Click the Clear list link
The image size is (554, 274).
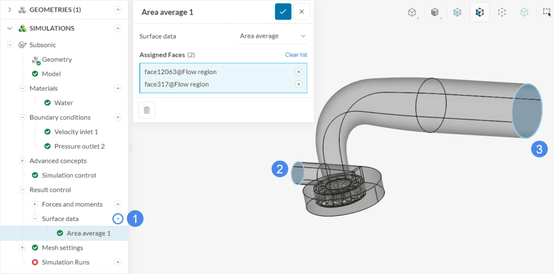[x=296, y=55]
